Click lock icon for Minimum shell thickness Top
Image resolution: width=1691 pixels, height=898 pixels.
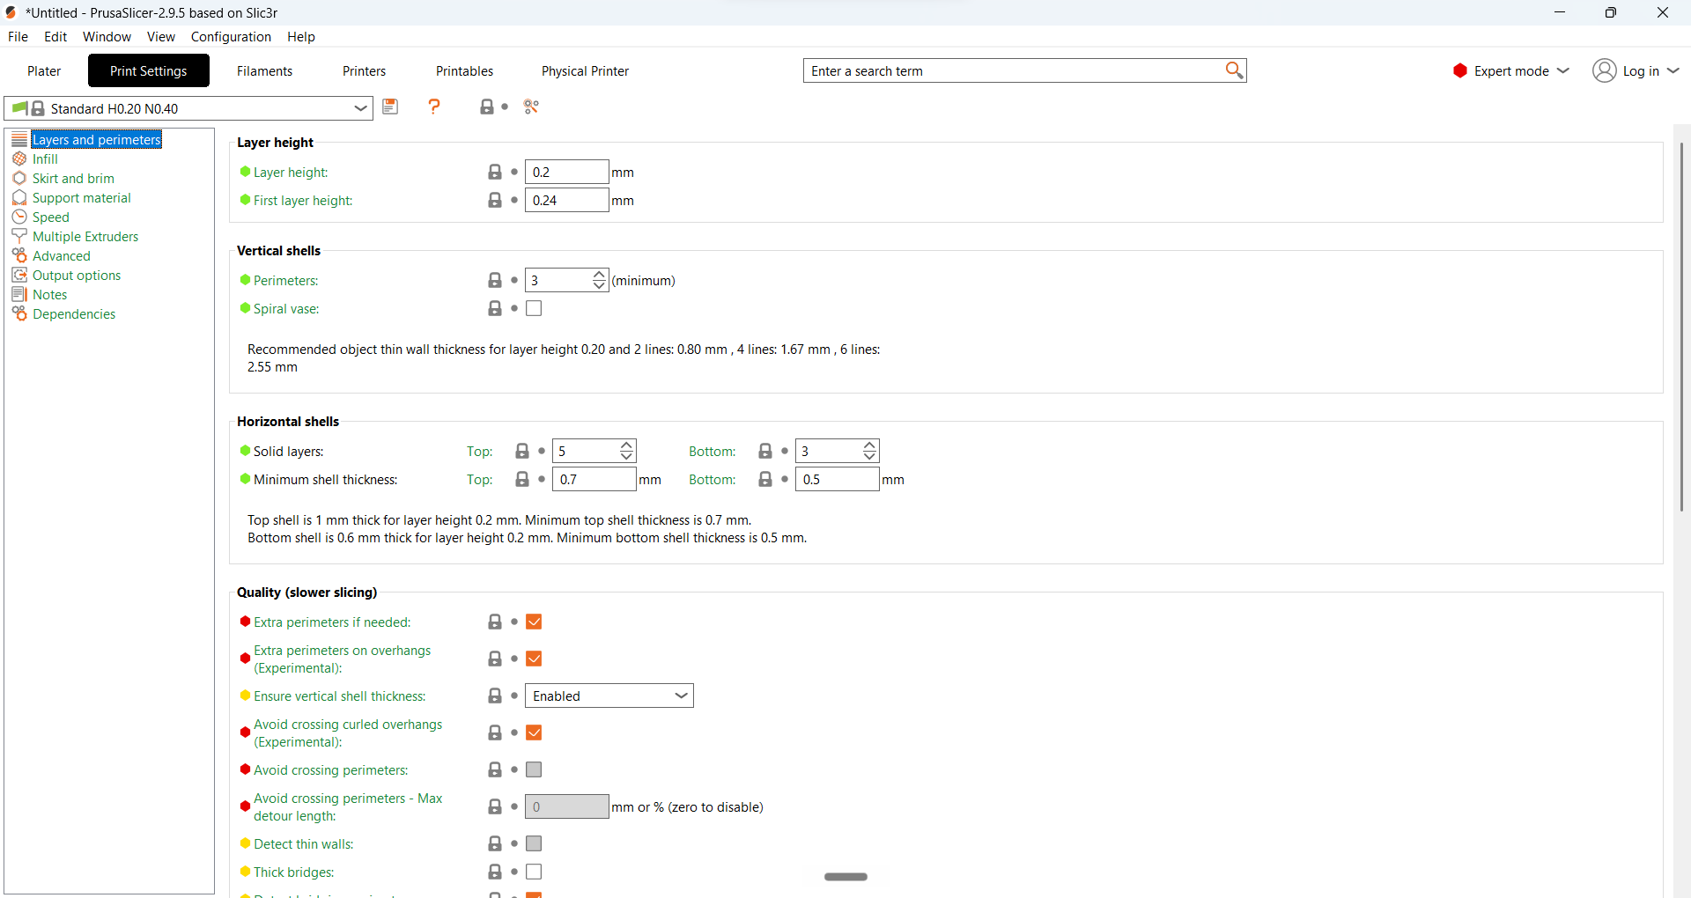[522, 479]
